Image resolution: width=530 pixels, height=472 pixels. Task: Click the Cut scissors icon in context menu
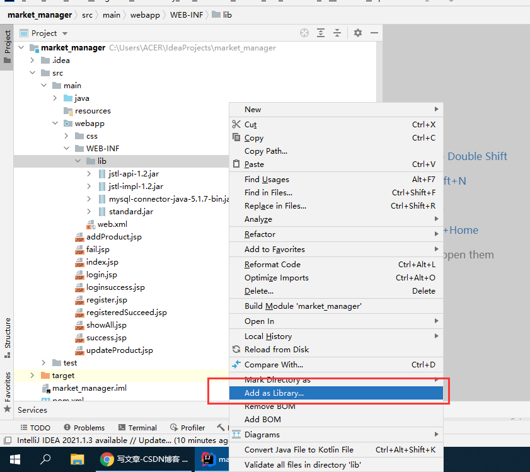pos(236,124)
